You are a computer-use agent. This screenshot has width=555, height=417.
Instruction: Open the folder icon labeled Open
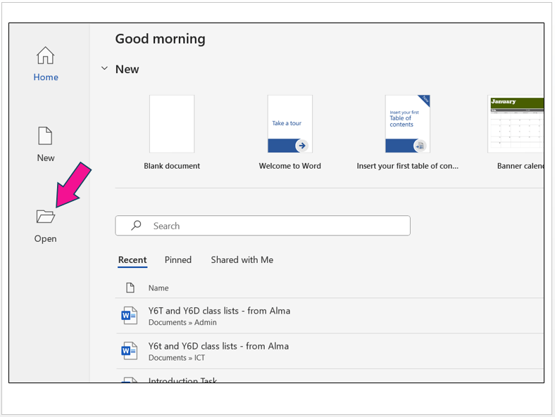(x=45, y=217)
